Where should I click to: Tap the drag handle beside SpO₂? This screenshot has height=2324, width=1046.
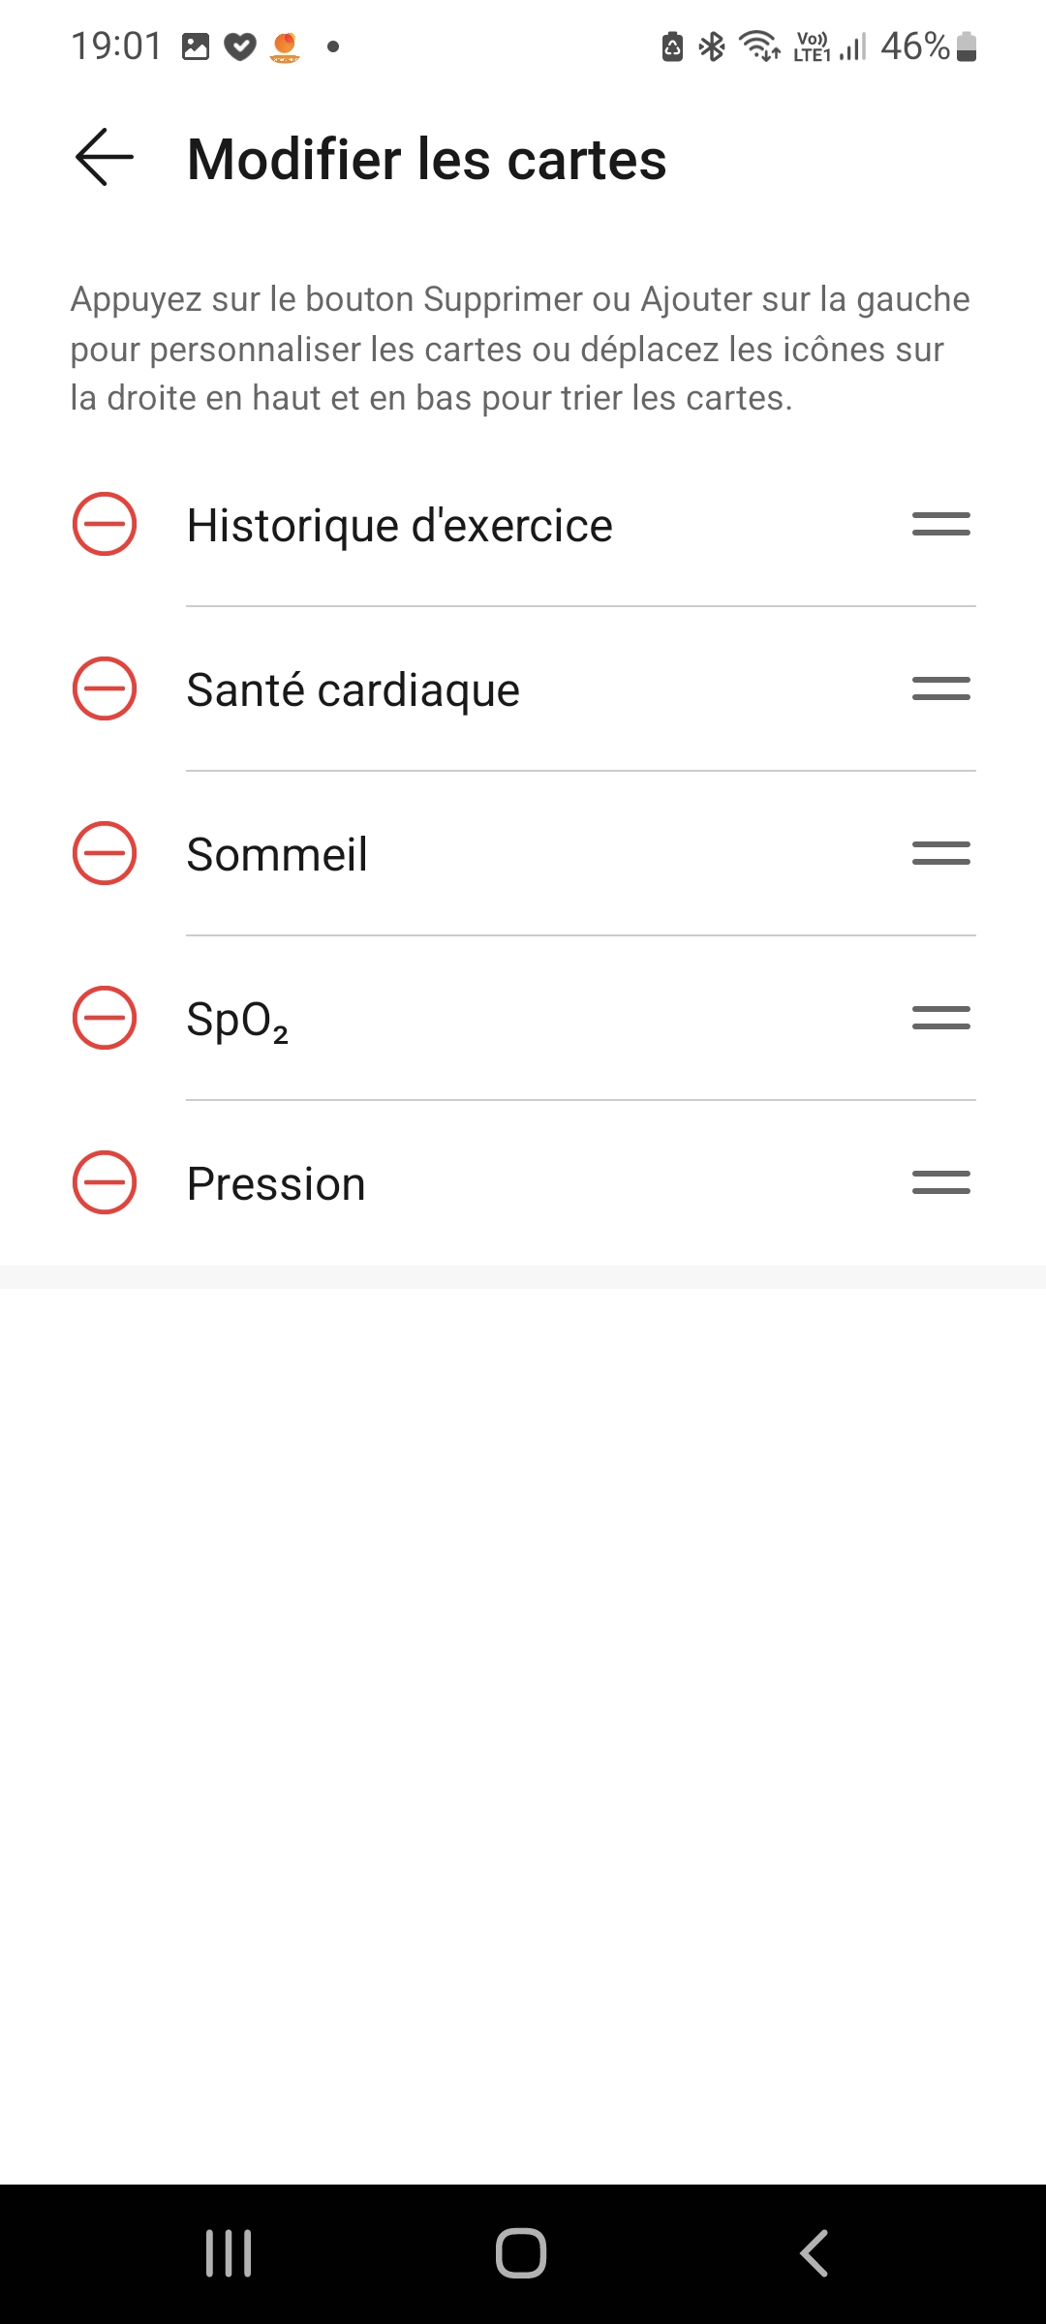[x=940, y=1018]
